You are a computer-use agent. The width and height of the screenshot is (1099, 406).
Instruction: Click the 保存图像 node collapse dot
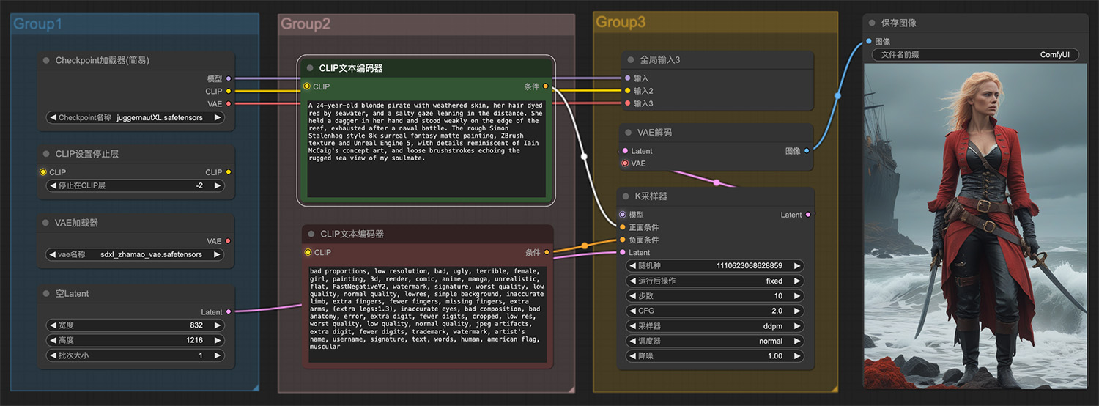point(870,23)
